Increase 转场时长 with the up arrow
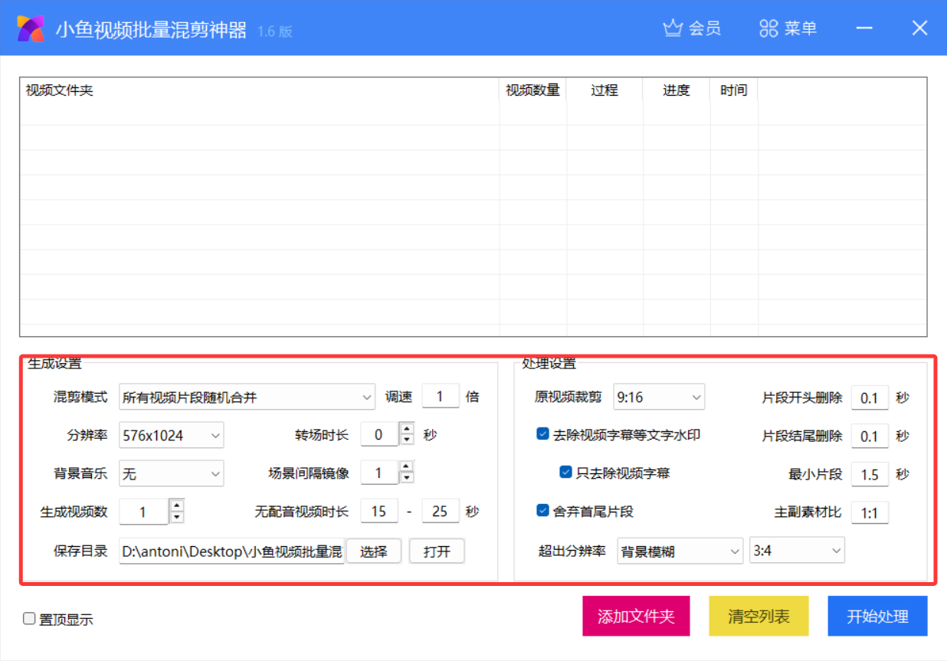Viewport: 947px width, 661px height. (407, 430)
